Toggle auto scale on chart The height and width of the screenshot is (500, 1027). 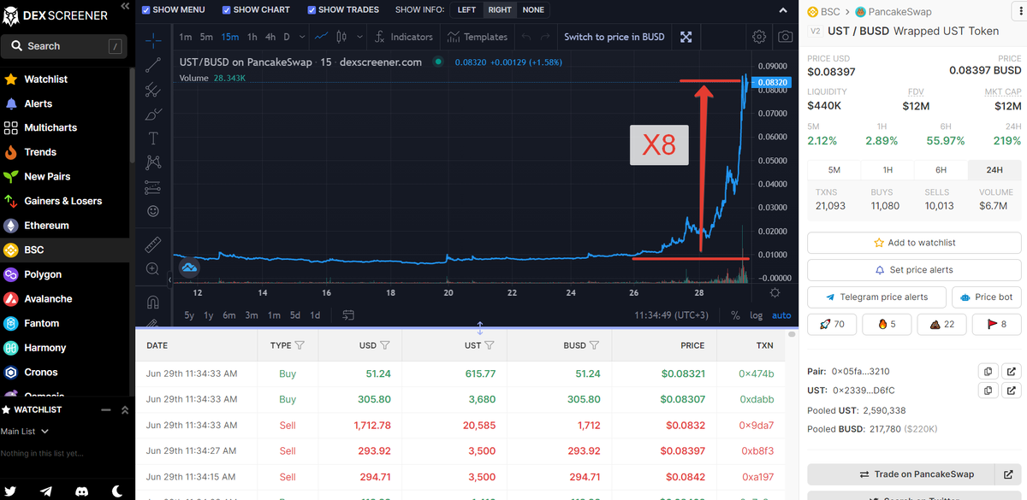coord(781,315)
